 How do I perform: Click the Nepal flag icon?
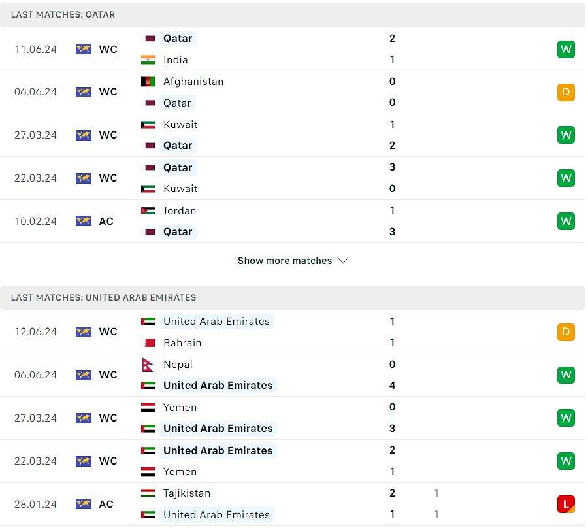(148, 364)
